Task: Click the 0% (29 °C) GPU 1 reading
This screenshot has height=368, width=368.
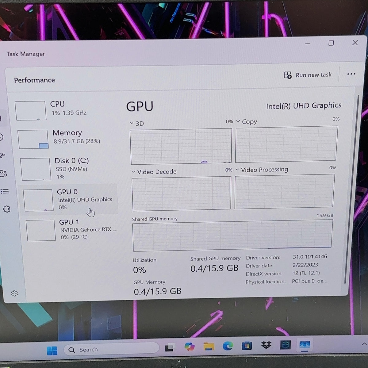Action: coord(74,237)
